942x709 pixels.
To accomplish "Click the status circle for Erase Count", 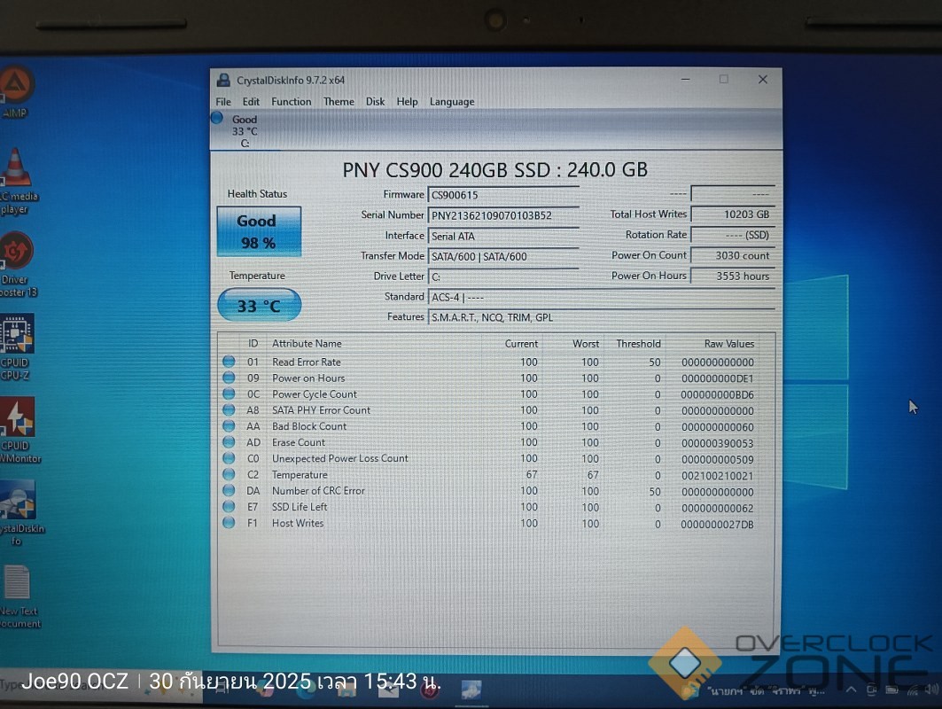I will point(229,441).
